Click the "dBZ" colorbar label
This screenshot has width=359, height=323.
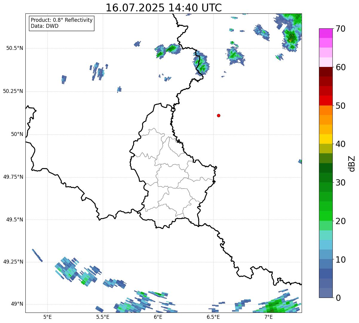352,163
